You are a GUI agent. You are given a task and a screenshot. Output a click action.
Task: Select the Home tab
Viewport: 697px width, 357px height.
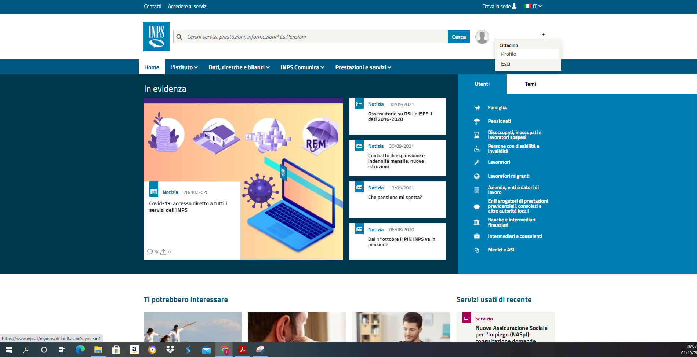coord(152,67)
